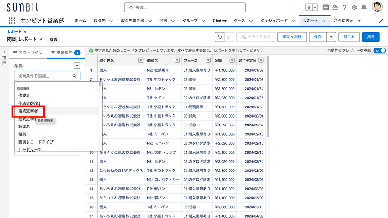Viewport: 388px width, 218px height.
Task: Open the setup gear icon
Action: [x=354, y=8]
